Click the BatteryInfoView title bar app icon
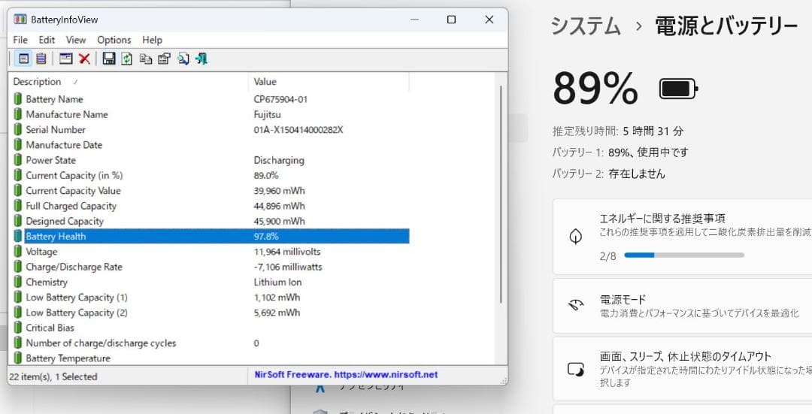 point(20,20)
